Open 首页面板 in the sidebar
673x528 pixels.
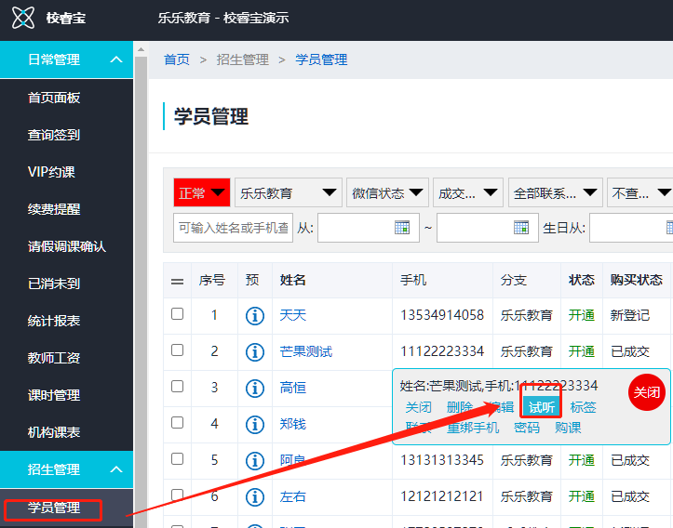coord(54,98)
